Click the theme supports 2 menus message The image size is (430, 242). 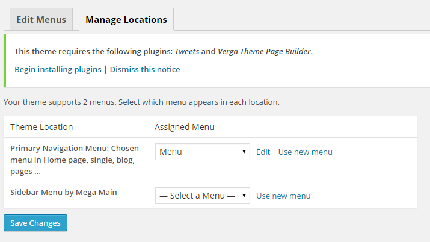point(141,102)
